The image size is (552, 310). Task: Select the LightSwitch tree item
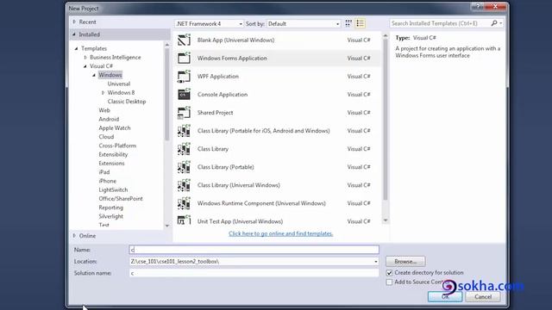[113, 189]
